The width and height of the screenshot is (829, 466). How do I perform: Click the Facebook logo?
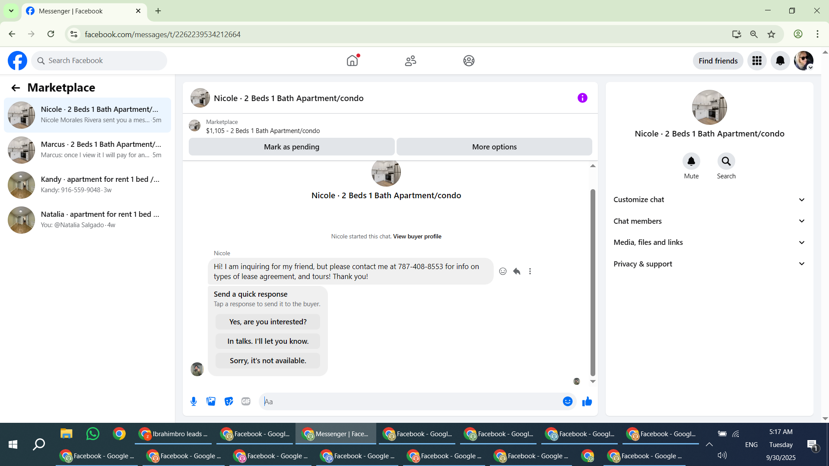click(x=17, y=60)
